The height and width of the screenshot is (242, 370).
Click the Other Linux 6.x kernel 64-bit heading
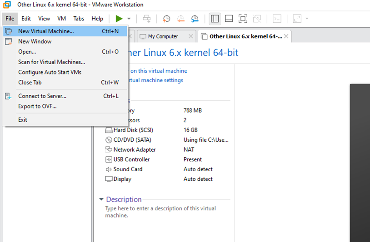coord(184,53)
